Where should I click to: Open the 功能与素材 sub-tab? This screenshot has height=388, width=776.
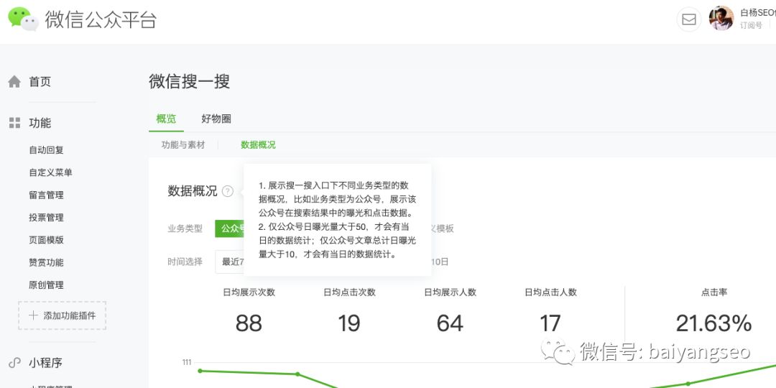pyautogui.click(x=183, y=145)
